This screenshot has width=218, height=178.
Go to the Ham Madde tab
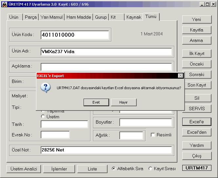(x=79, y=17)
